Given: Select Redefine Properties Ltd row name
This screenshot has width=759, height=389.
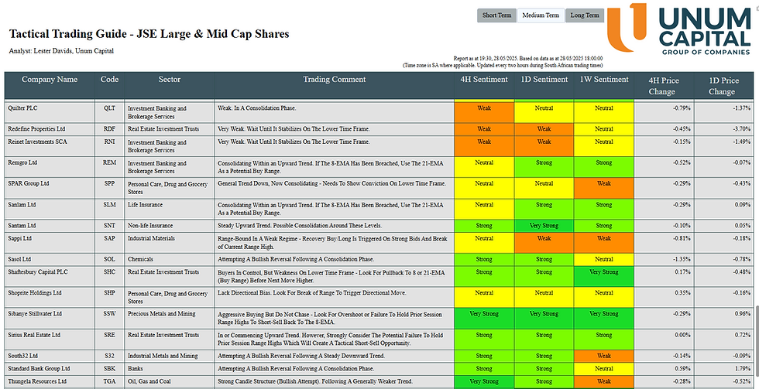Looking at the screenshot, I should (x=50, y=129).
